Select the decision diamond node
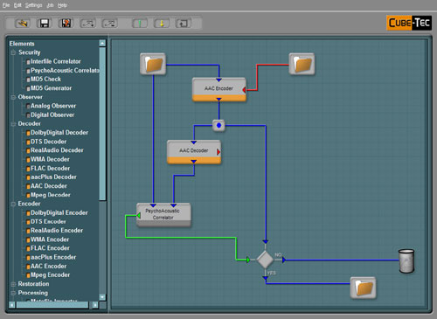Image resolution: width=437 pixels, height=319 pixels. click(265, 260)
